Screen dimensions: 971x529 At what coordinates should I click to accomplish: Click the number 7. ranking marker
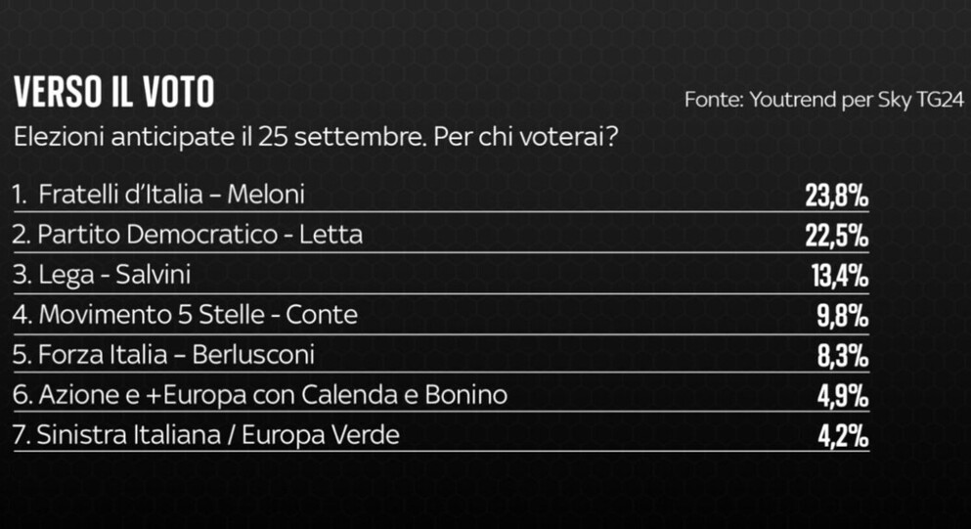pyautogui.click(x=22, y=435)
